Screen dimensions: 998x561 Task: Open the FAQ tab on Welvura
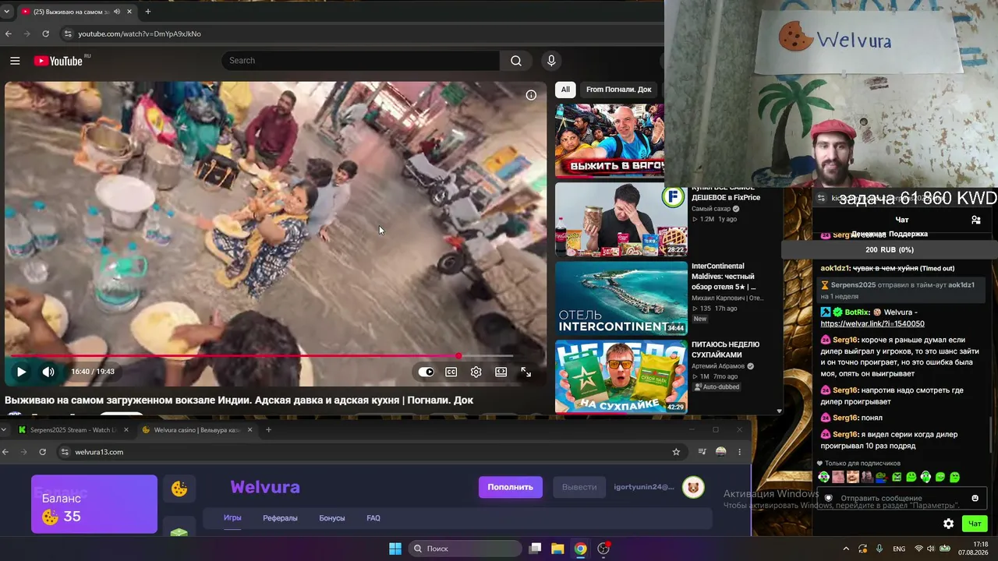coord(373,518)
